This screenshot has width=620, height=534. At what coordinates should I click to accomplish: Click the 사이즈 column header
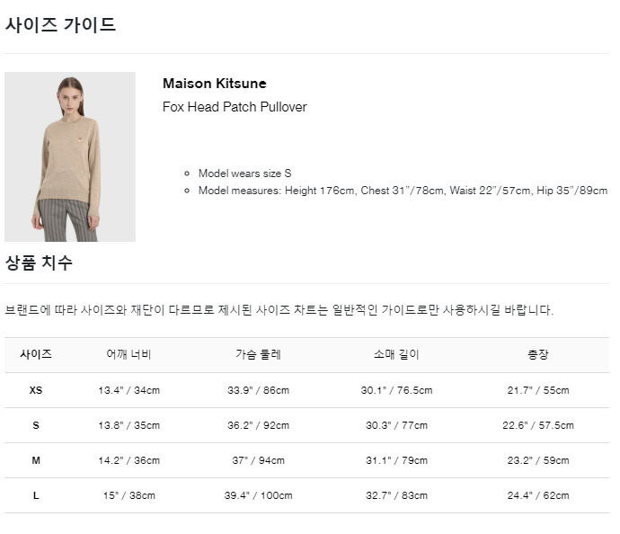[x=36, y=354]
